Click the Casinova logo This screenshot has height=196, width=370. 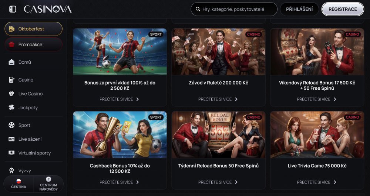pyautogui.click(x=48, y=9)
